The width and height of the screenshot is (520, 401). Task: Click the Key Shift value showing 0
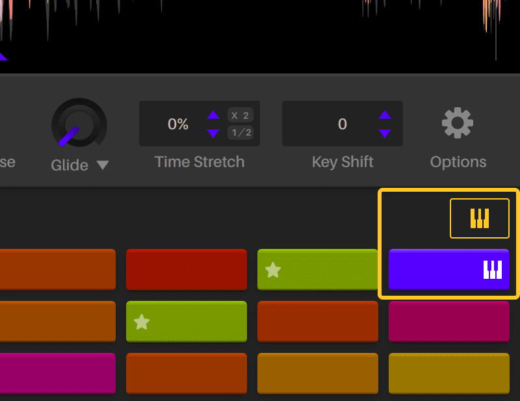click(x=343, y=124)
